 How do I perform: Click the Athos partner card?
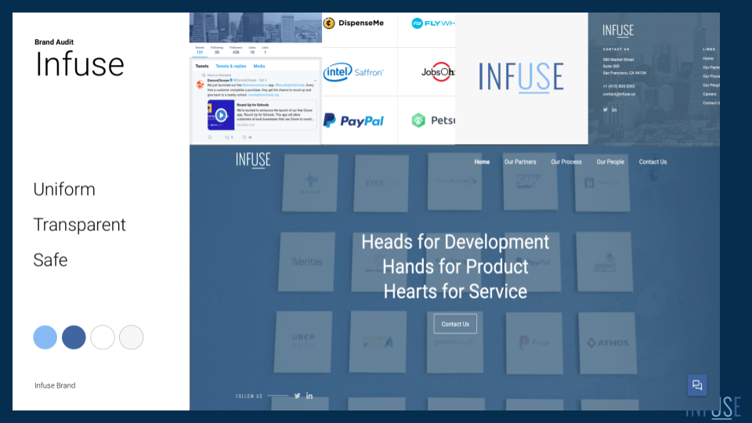coord(608,342)
